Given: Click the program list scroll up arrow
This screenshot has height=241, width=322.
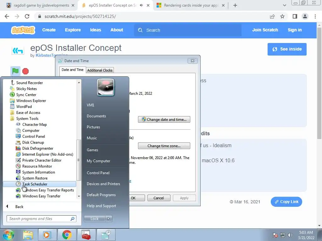Looking at the screenshot, I should click(79, 83).
